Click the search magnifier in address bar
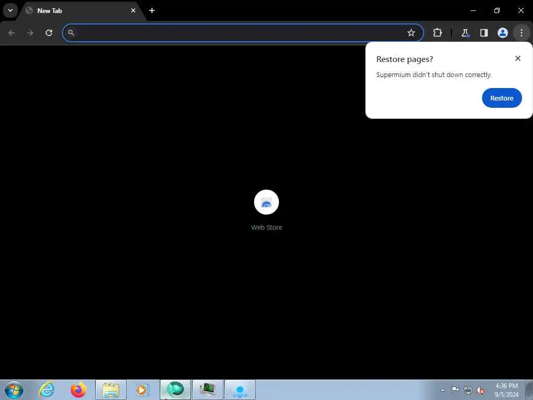 (71, 33)
